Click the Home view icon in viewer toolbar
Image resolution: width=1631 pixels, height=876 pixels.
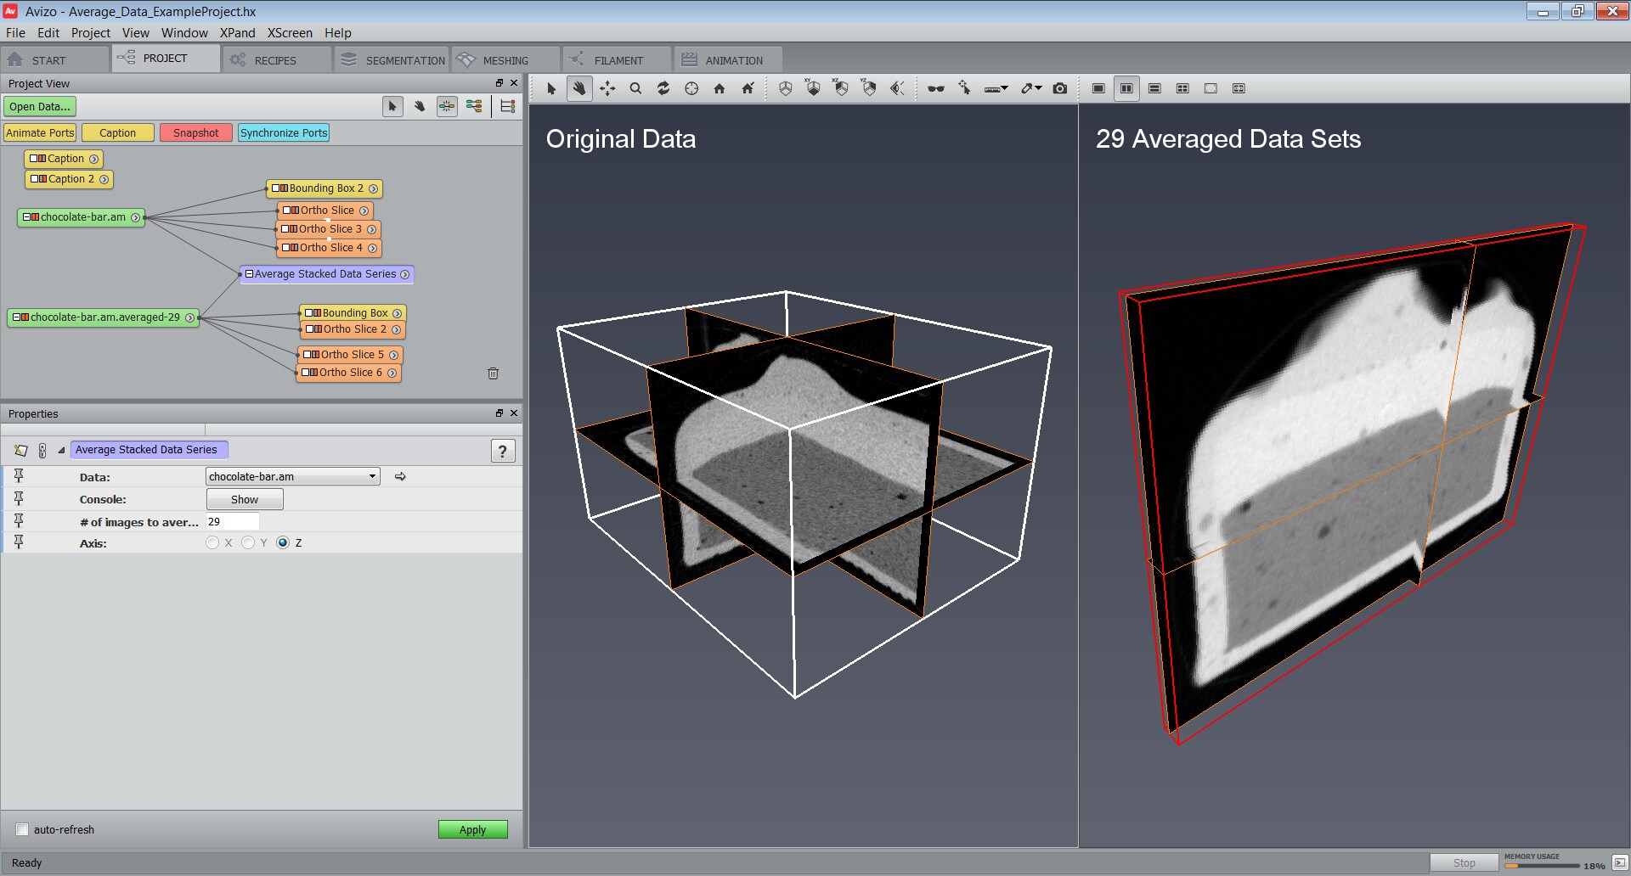pos(720,88)
